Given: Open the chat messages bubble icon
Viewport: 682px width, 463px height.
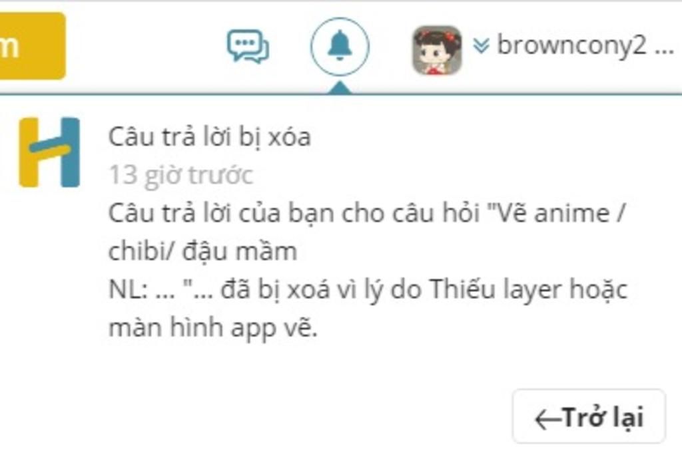Looking at the screenshot, I should (248, 46).
